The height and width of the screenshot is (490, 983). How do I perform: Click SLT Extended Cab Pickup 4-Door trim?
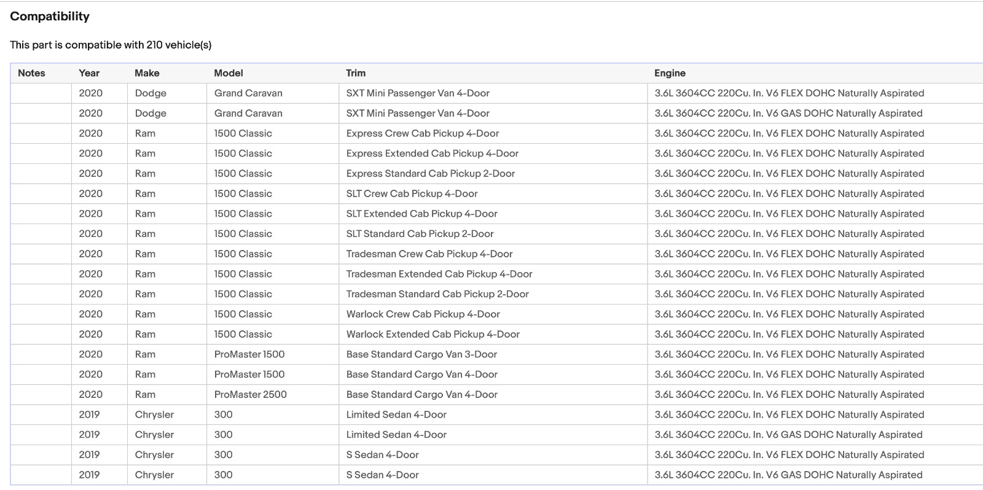point(422,214)
